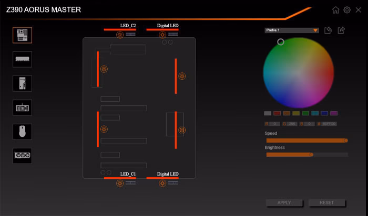The height and width of the screenshot is (216, 368).
Task: Click the LED strip icon beside LED_C2
Action: (130, 35)
